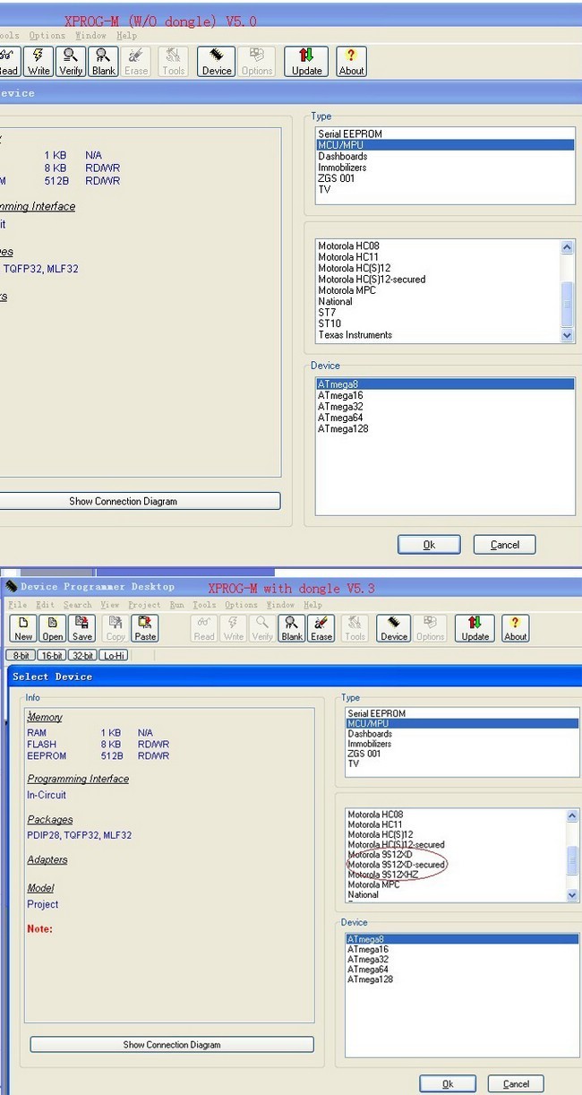Click Paste icon in V5.3 toolbar
This screenshot has width=582, height=1095.
[x=145, y=628]
